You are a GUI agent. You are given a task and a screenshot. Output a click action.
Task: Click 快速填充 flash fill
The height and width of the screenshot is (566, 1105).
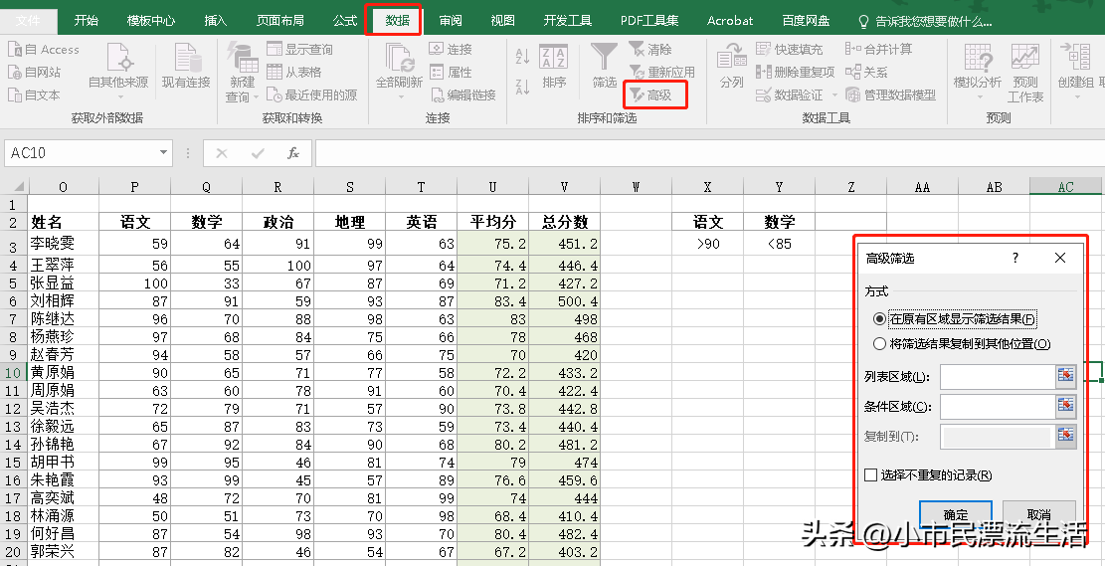[x=790, y=50]
